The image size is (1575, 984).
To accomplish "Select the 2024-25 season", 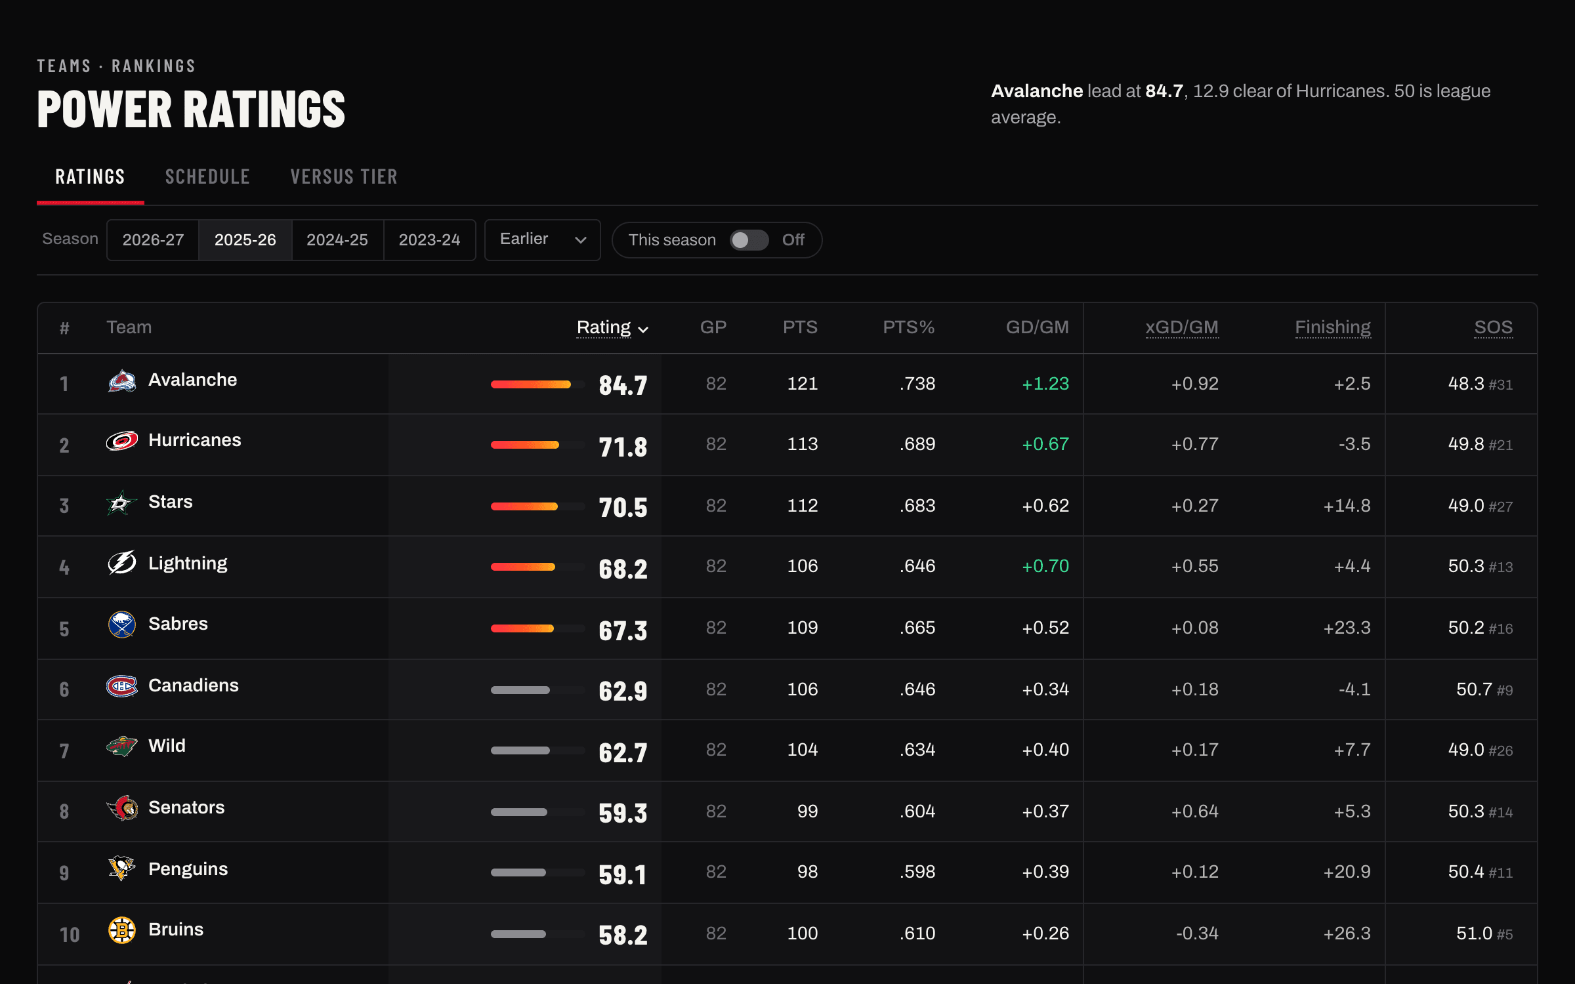I will 337,240.
